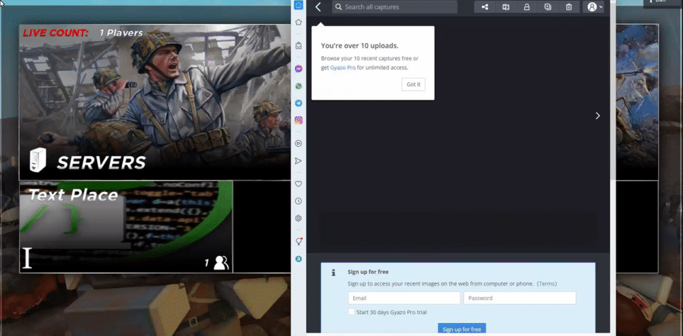Screen dimensions: 683x336
Task: Open the blue Telegram-style sidebar icon
Action: (298, 103)
